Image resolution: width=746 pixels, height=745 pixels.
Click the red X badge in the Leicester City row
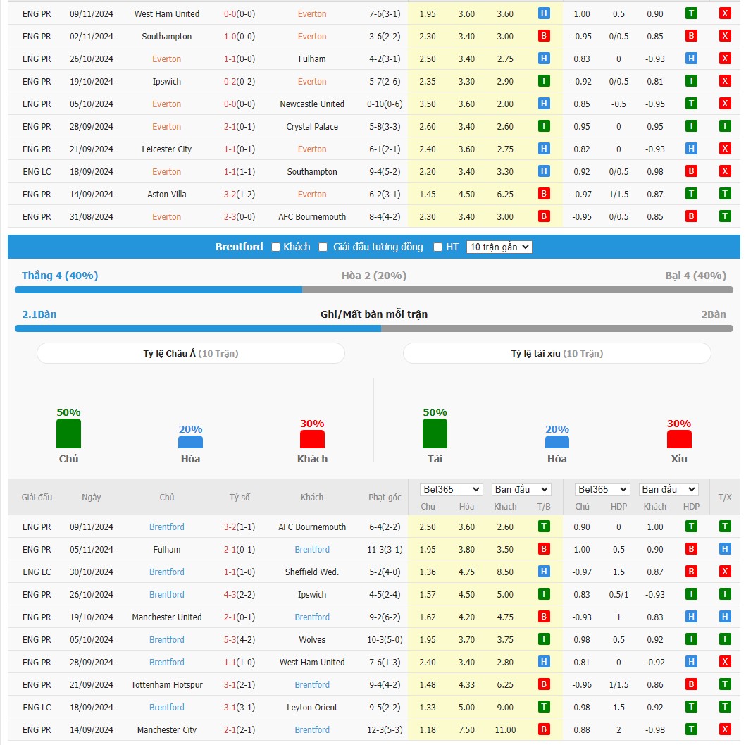[x=725, y=149]
